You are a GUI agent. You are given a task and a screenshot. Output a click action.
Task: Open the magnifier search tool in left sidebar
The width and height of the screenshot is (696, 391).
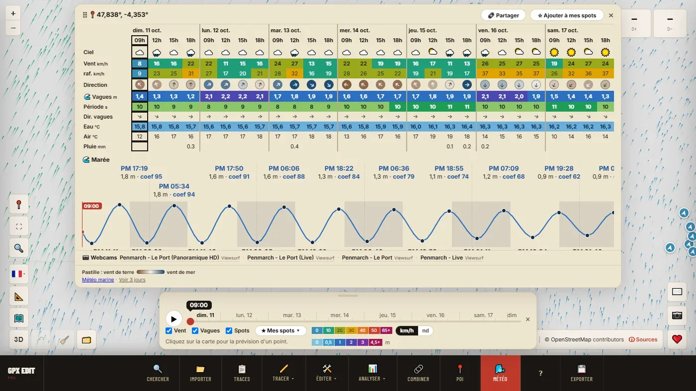click(19, 248)
